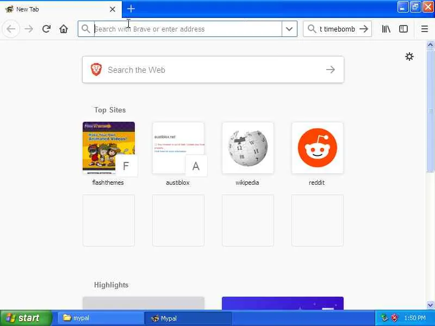Open the Library bookmarks icon

(x=386, y=29)
